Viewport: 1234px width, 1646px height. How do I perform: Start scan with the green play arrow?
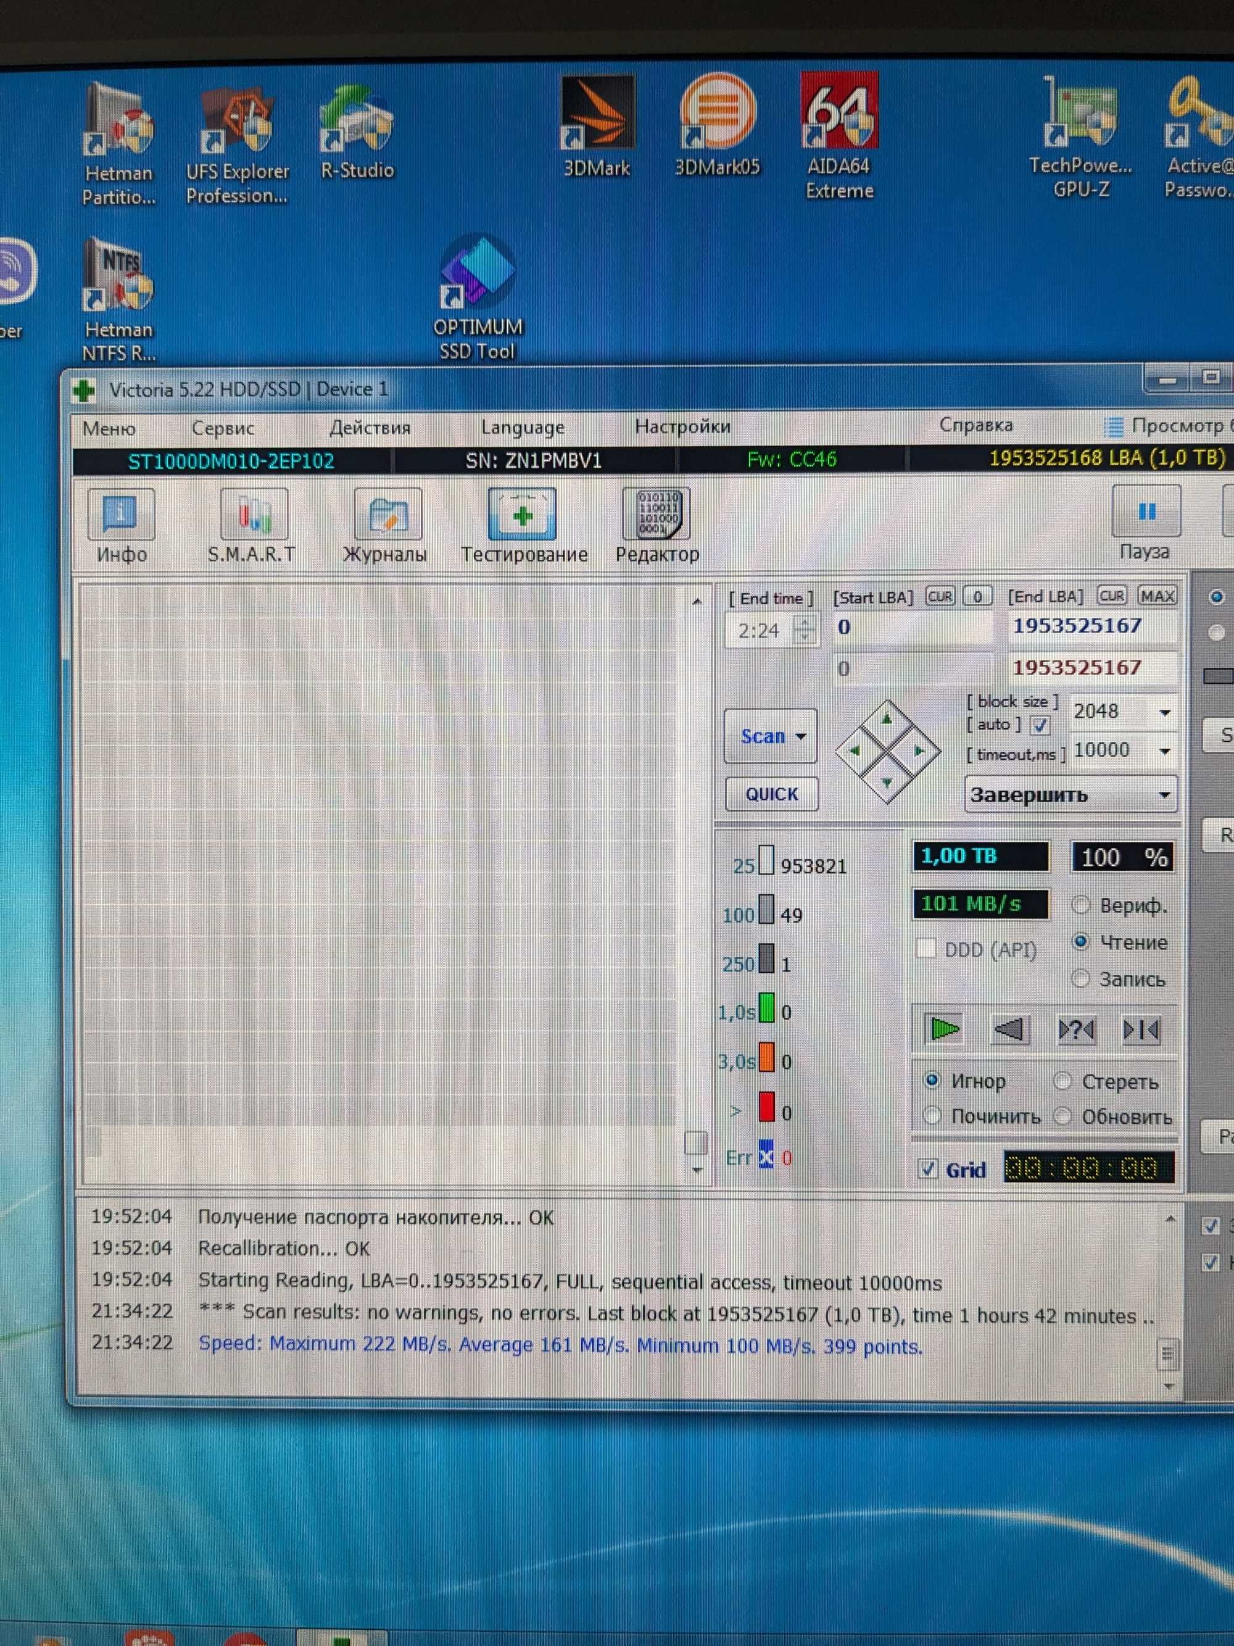(945, 1030)
